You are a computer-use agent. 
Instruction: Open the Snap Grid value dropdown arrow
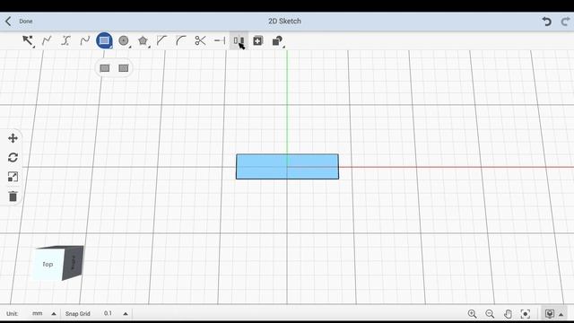pyautogui.click(x=126, y=314)
